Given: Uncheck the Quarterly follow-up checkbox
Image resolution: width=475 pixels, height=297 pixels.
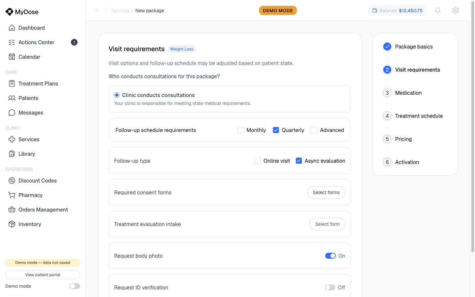Looking at the screenshot, I should (276, 130).
